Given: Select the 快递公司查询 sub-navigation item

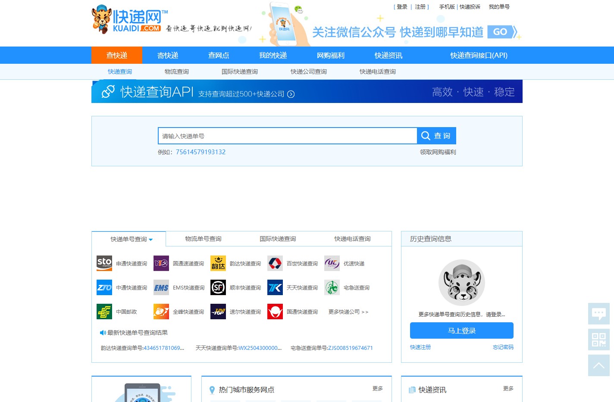Looking at the screenshot, I should coord(309,72).
